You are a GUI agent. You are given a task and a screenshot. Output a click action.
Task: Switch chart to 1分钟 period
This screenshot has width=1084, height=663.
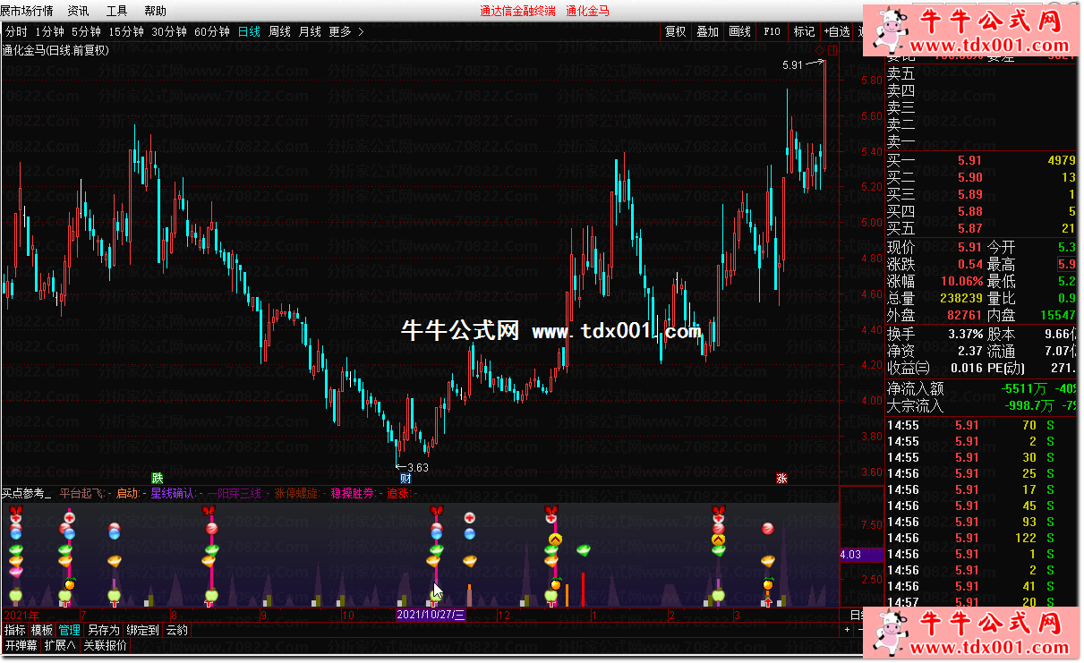50,31
